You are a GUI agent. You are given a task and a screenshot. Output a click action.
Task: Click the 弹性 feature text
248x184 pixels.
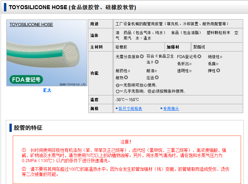[x=214, y=71]
